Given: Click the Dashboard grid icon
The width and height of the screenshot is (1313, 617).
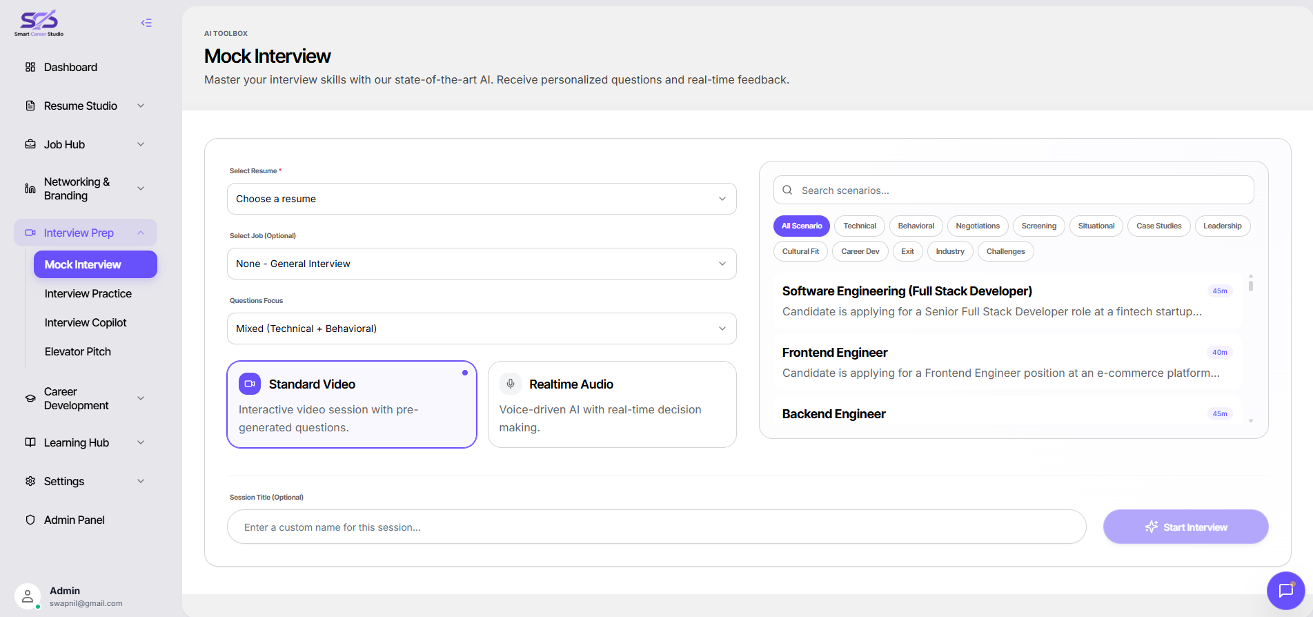Looking at the screenshot, I should point(30,67).
